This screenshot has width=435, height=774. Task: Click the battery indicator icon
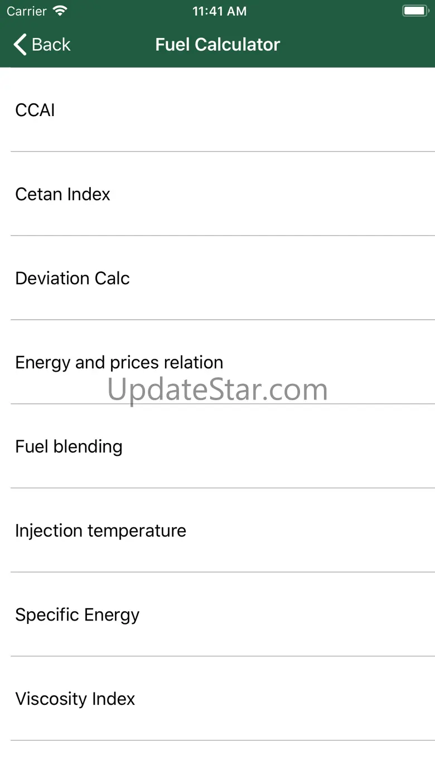(415, 11)
